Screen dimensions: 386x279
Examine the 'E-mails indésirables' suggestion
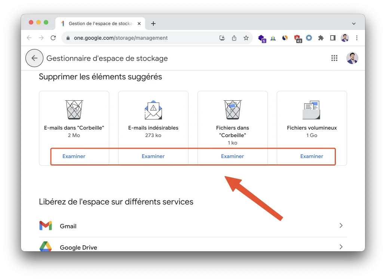click(153, 156)
